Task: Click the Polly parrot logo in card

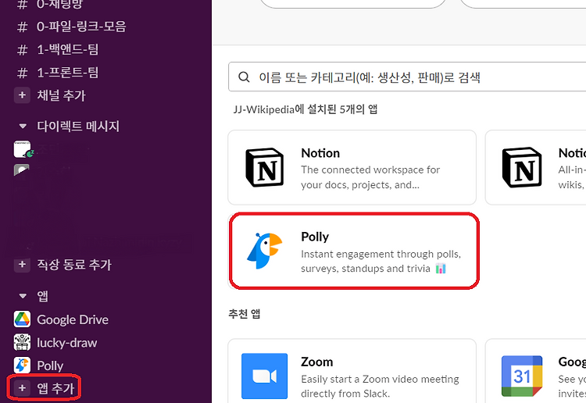Action: click(x=265, y=251)
